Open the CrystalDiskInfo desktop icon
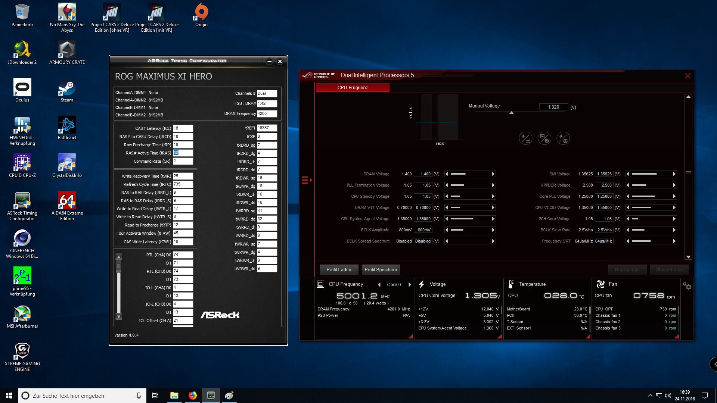 click(67, 166)
